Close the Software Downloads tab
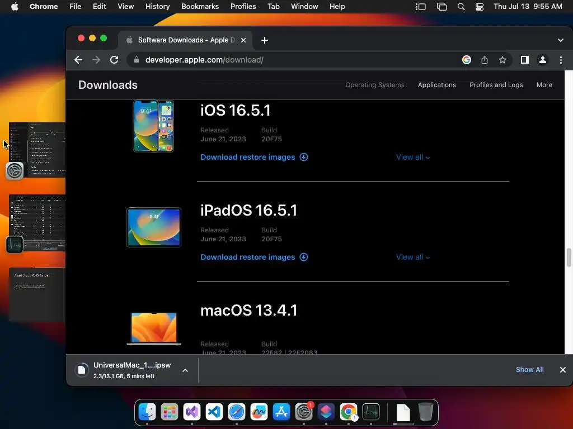 click(x=243, y=40)
